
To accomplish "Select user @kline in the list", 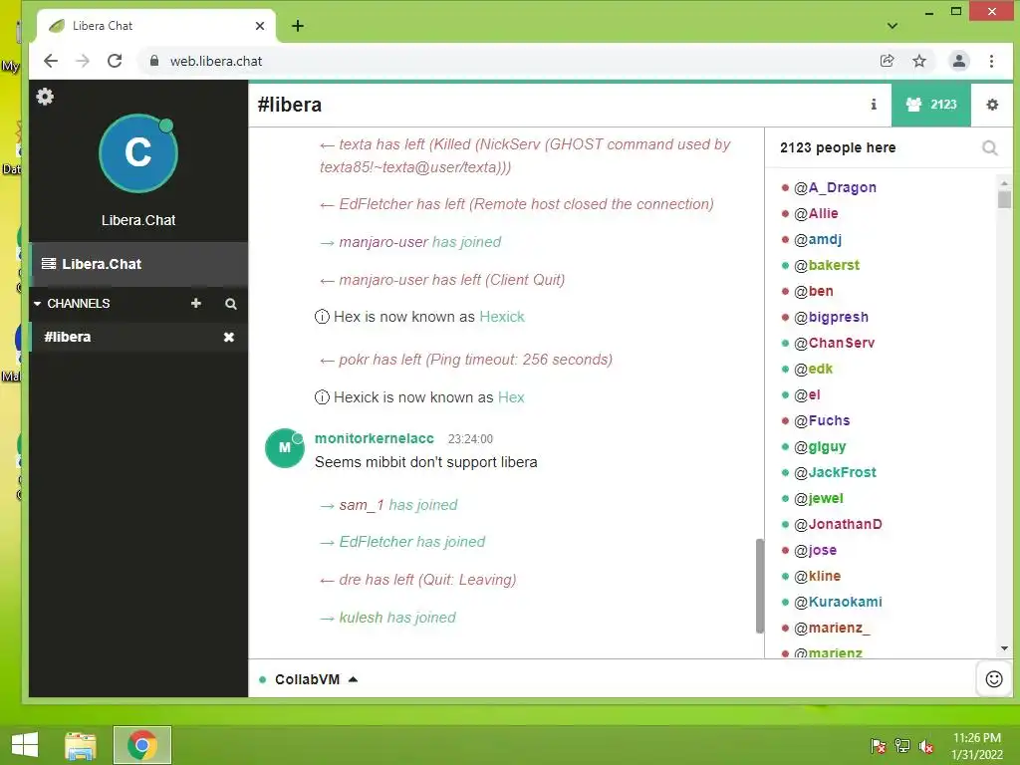I will click(x=817, y=576).
